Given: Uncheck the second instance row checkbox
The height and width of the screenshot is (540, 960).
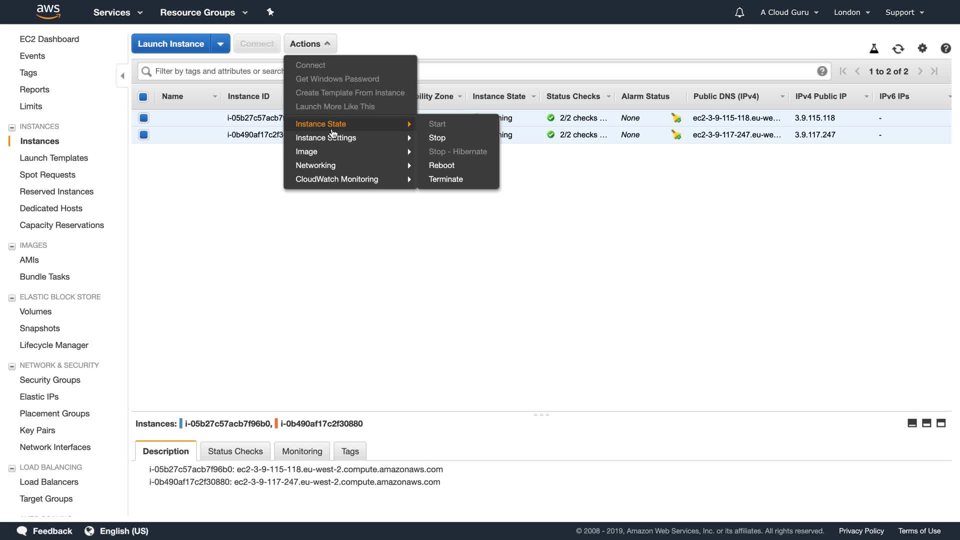Looking at the screenshot, I should pos(143,134).
